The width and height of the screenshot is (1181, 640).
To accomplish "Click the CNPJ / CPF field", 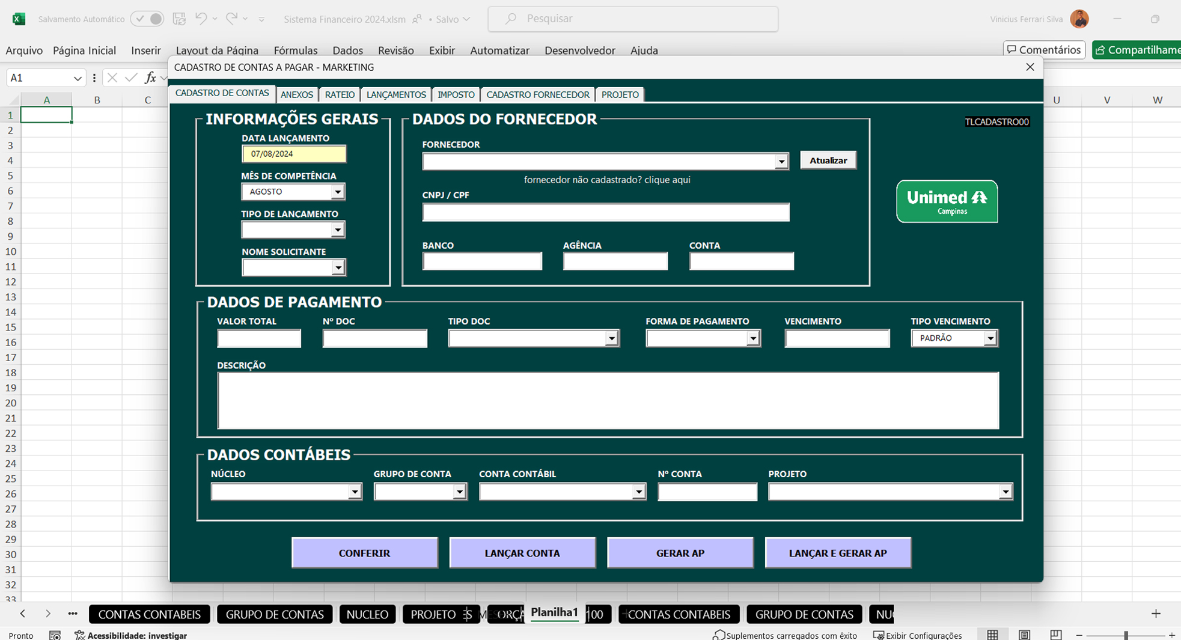I will coord(606,212).
